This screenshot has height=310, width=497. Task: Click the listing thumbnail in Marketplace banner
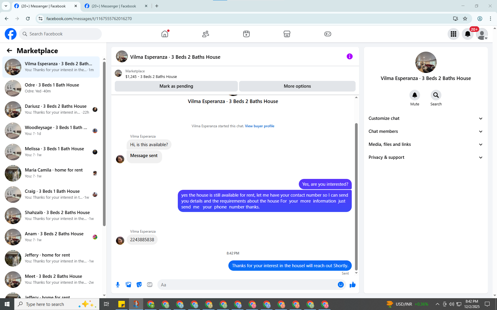118,73
